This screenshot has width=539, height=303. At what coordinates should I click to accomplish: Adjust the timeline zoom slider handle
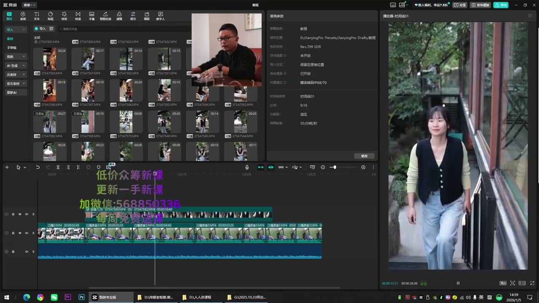335,167
